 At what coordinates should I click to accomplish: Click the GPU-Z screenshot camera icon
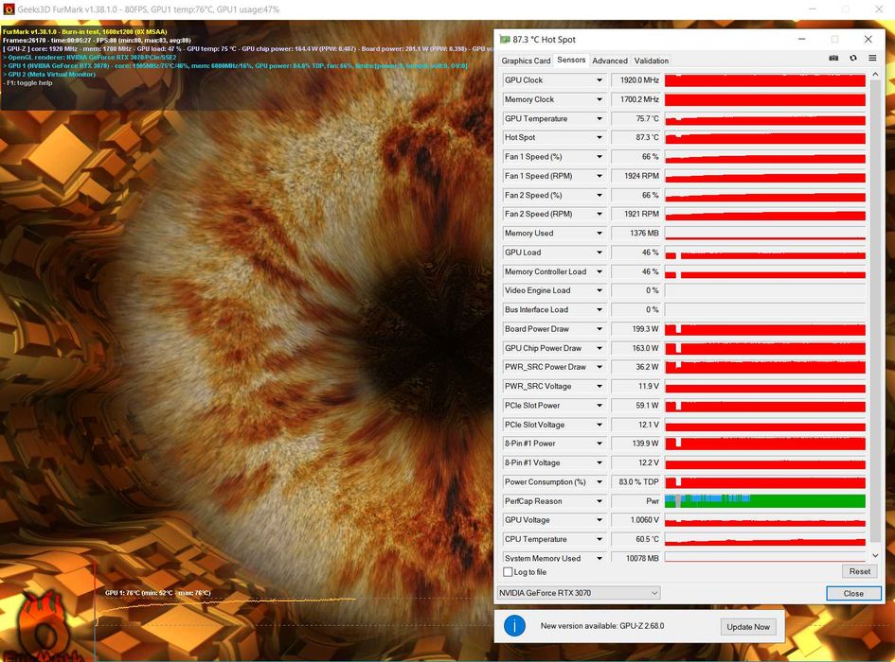pyautogui.click(x=833, y=58)
